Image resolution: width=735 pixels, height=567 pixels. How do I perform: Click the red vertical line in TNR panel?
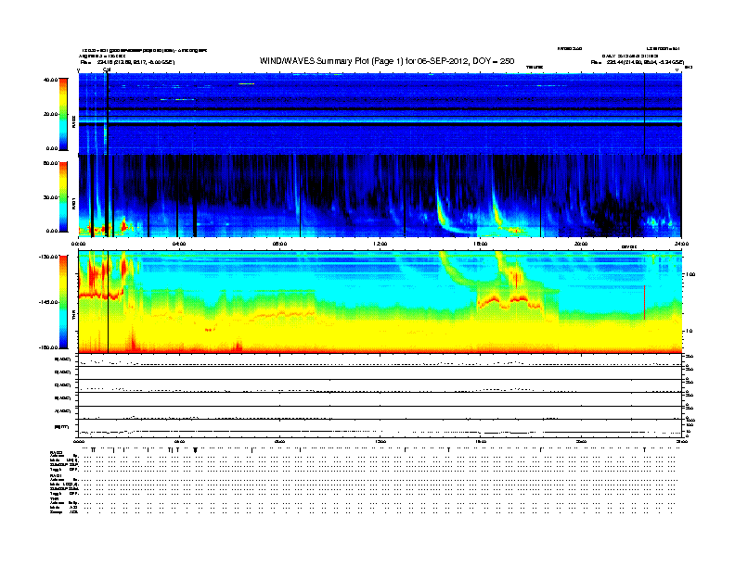click(645, 303)
